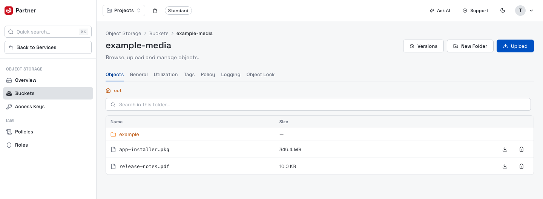Viewport: 543px width, 199px height.
Task: Toggle dark mode with the moon icon
Action: [503, 11]
